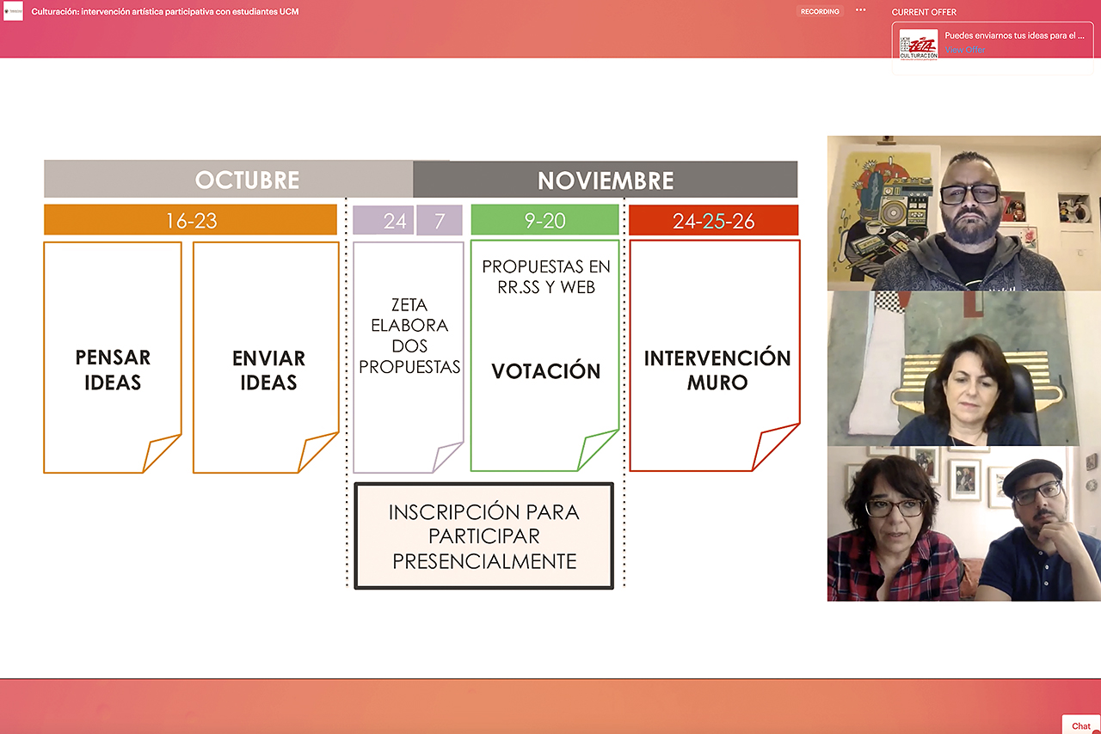
Task: Click the lavender '7' date box
Action: [440, 220]
